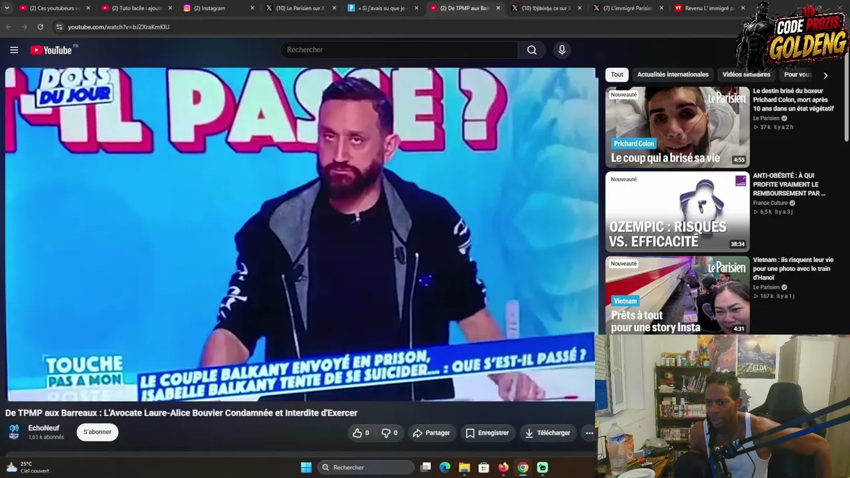Close the 'De TPMP aux Barreaux' tab

point(498,8)
